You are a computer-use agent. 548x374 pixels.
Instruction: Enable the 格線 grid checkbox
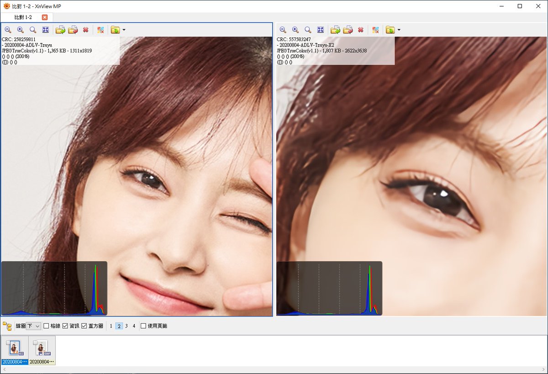coord(46,326)
